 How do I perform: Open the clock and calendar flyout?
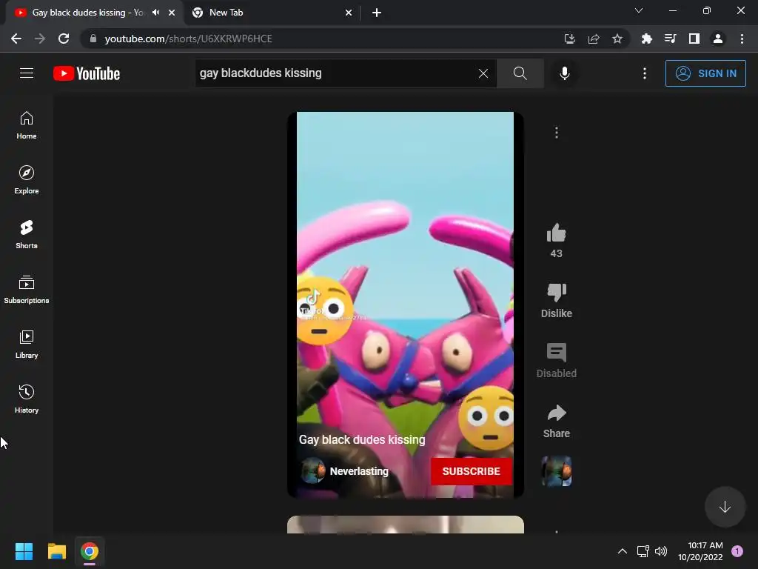pos(700,551)
